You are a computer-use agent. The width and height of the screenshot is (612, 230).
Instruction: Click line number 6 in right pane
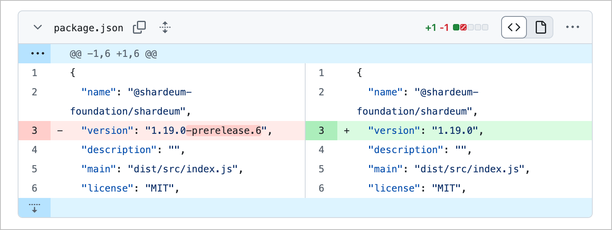pos(321,188)
